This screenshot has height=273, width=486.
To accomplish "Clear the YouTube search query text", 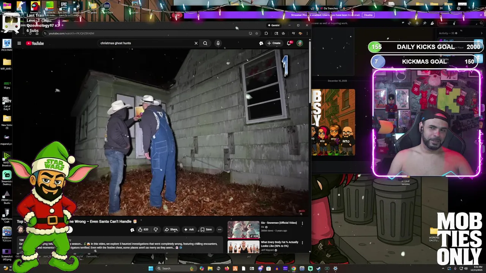I will point(196,43).
